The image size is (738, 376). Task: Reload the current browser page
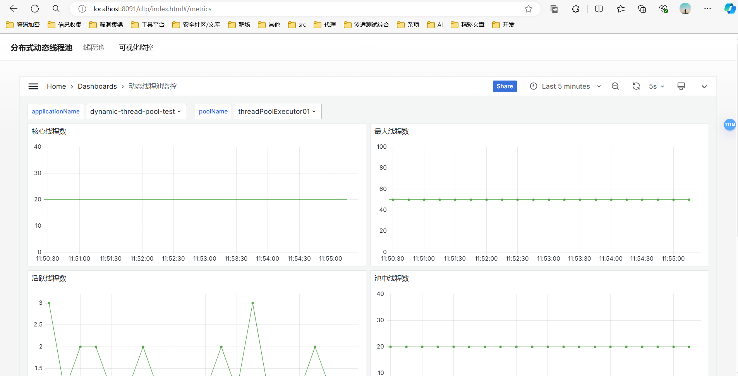pyautogui.click(x=35, y=9)
